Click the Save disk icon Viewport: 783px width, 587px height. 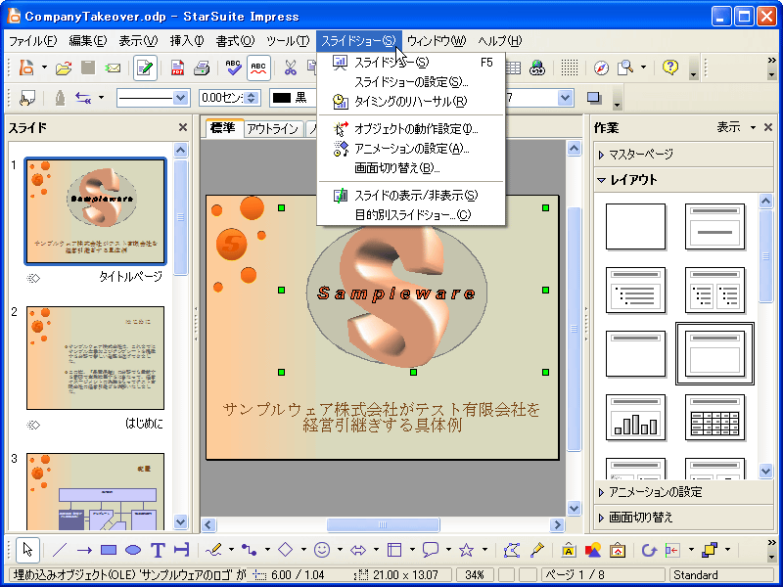click(x=88, y=68)
